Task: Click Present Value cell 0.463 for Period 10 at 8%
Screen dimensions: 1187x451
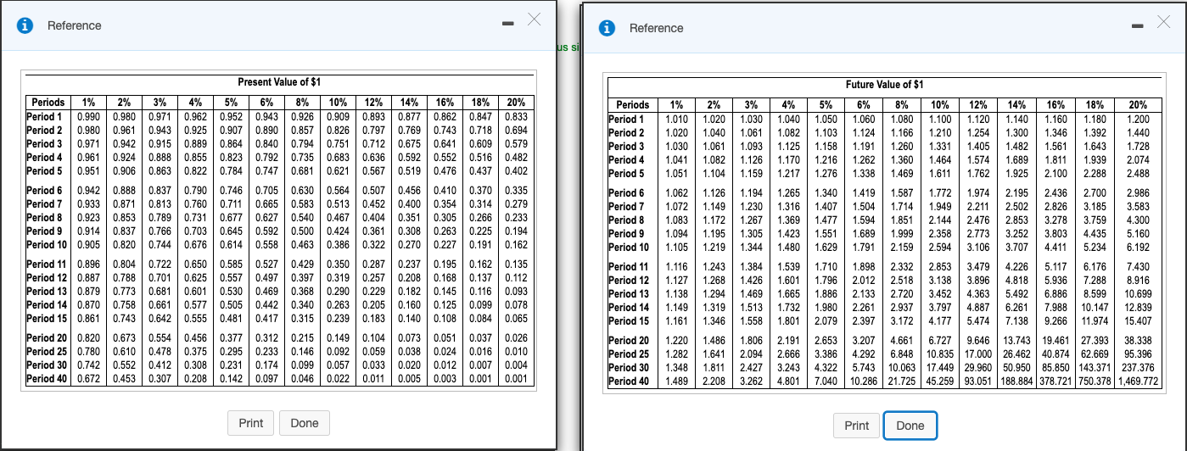Action: click(x=303, y=244)
